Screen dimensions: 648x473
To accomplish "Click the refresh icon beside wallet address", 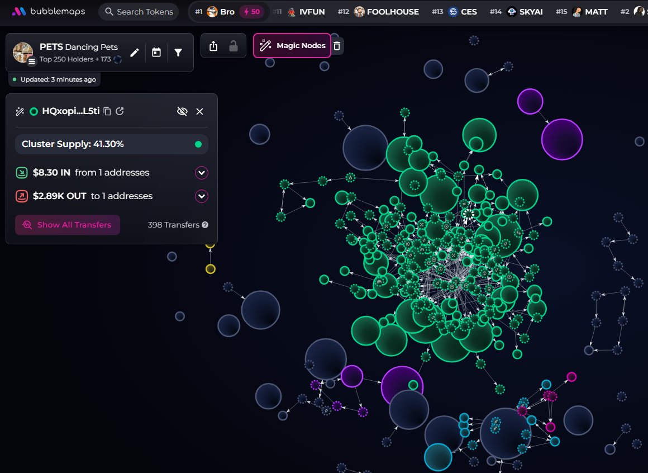I will [x=120, y=111].
